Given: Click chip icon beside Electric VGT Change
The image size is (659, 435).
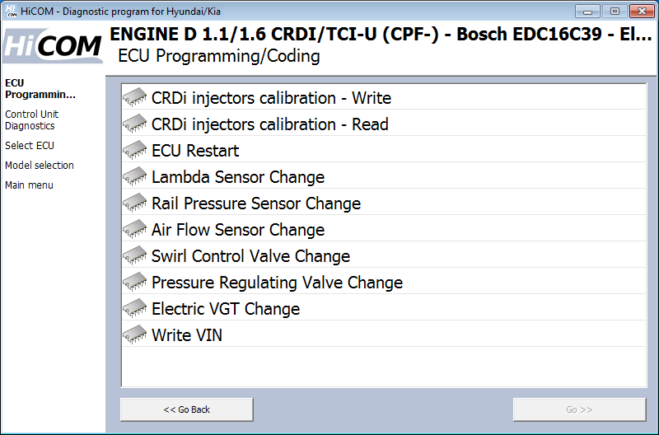Looking at the screenshot, I should [135, 309].
